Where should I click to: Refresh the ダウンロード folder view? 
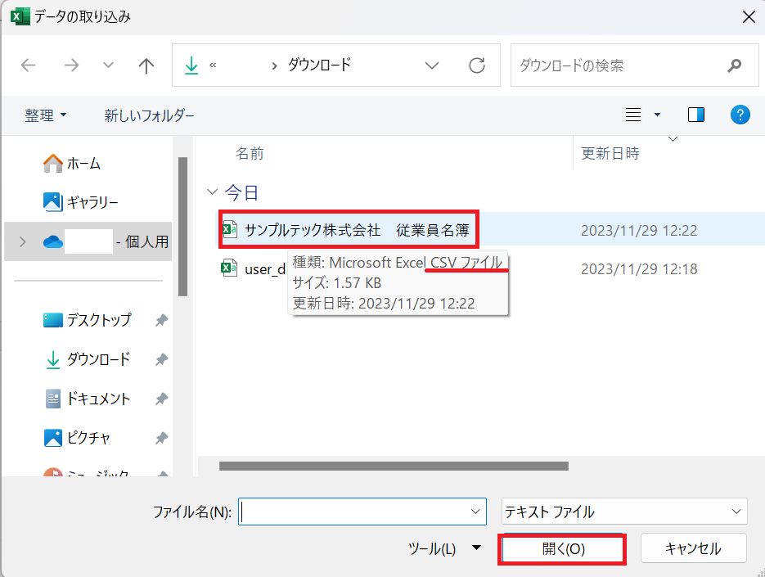(477, 65)
